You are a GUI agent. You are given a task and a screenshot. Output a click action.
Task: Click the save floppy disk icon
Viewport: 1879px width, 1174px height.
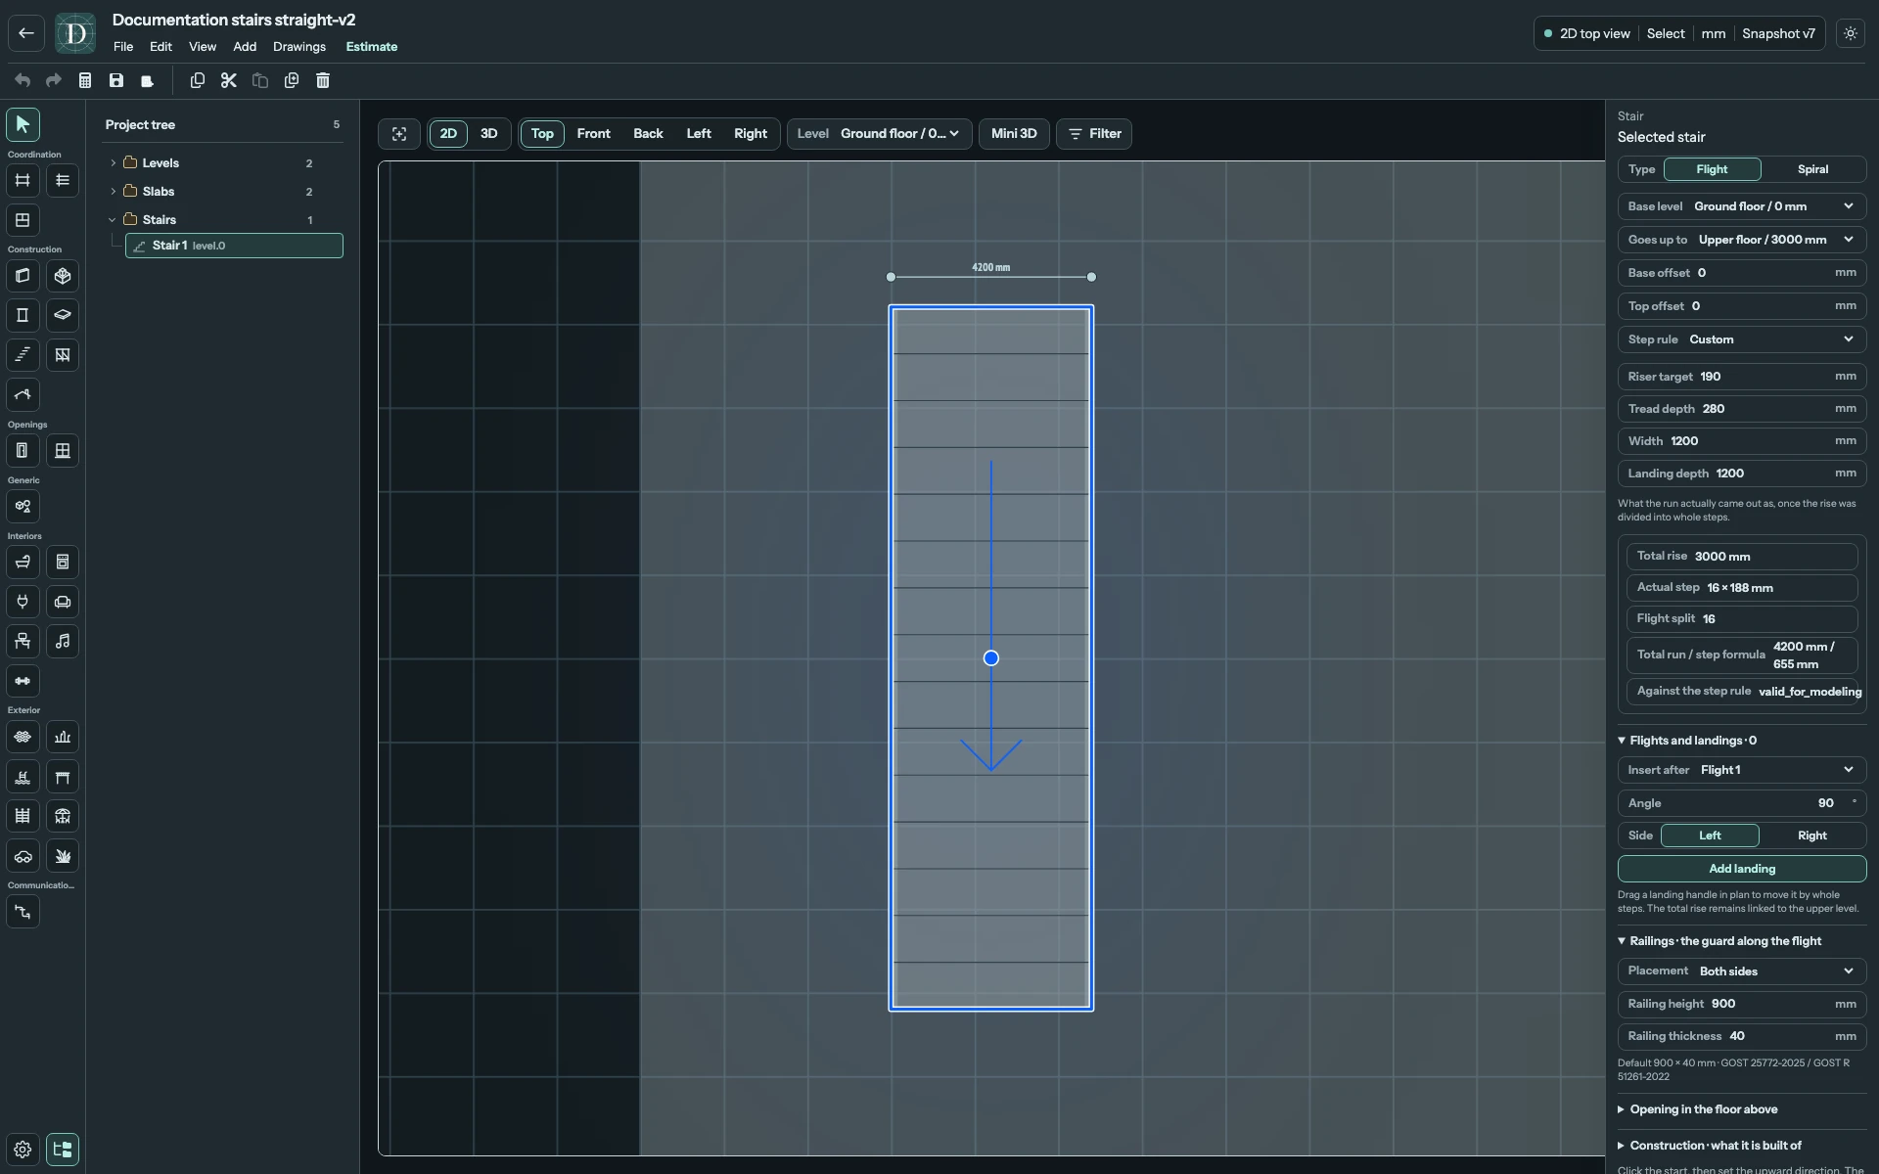(x=116, y=80)
